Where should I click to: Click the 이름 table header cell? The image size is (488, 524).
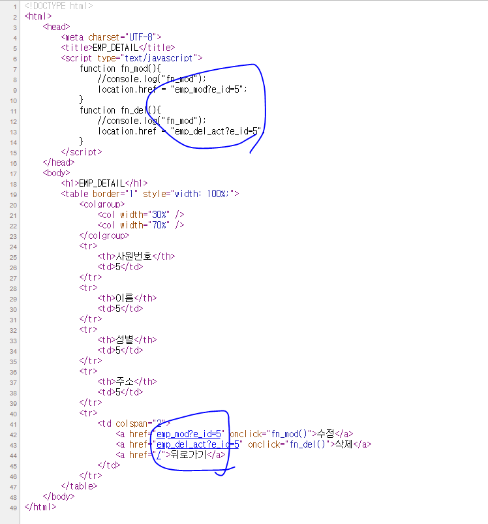click(127, 298)
